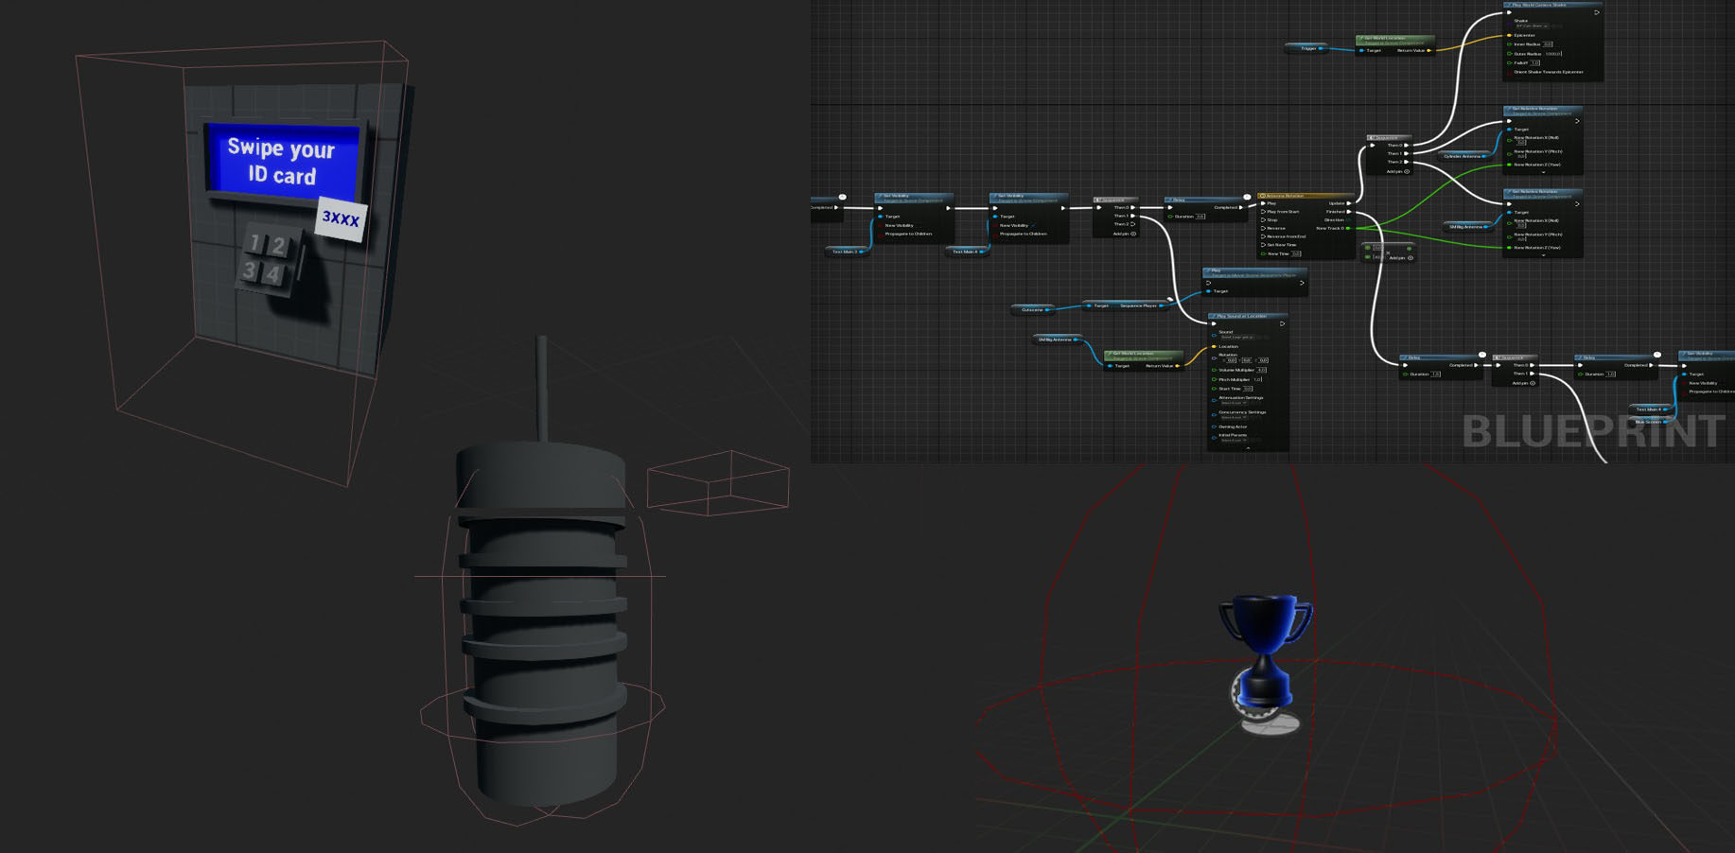1735x853 pixels.
Task: Toggle Orient Shake Towards Epicenter checkbox
Action: (x=1509, y=72)
